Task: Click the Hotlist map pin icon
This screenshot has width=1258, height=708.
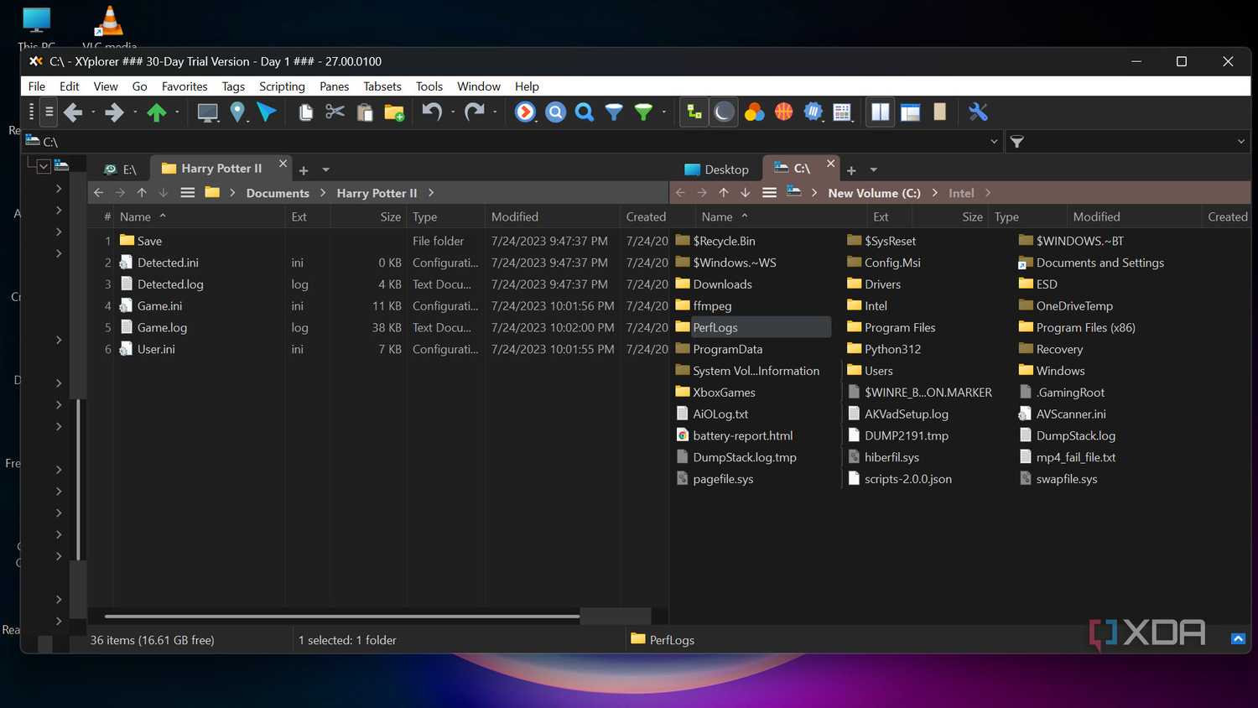Action: [237, 112]
